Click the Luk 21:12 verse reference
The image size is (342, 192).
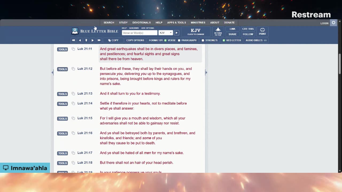85,69
